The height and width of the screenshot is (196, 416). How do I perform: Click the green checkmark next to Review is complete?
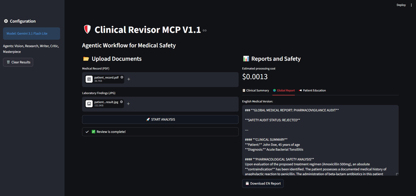(93, 132)
